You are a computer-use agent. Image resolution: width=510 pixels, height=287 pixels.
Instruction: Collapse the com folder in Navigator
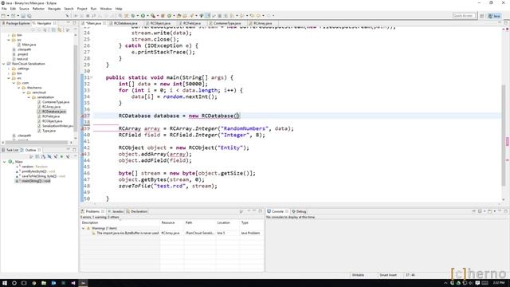(14, 83)
